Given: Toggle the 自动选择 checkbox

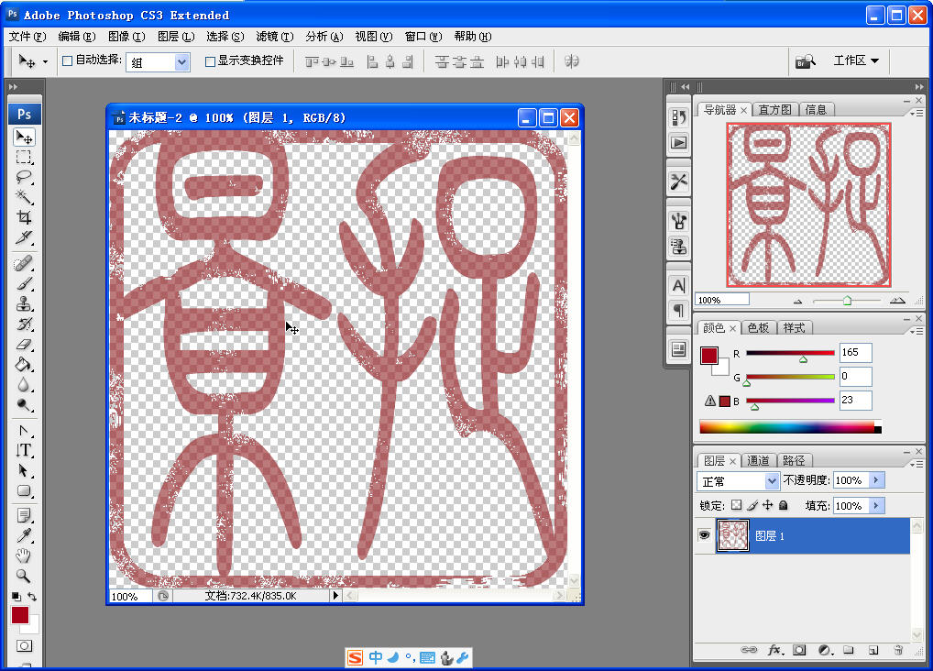Looking at the screenshot, I should (67, 61).
